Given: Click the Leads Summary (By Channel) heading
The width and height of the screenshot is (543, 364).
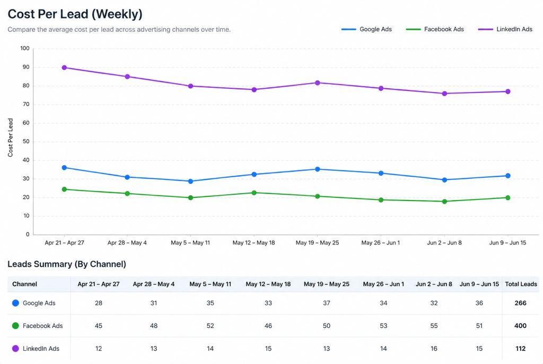Looking at the screenshot, I should 67,264.
